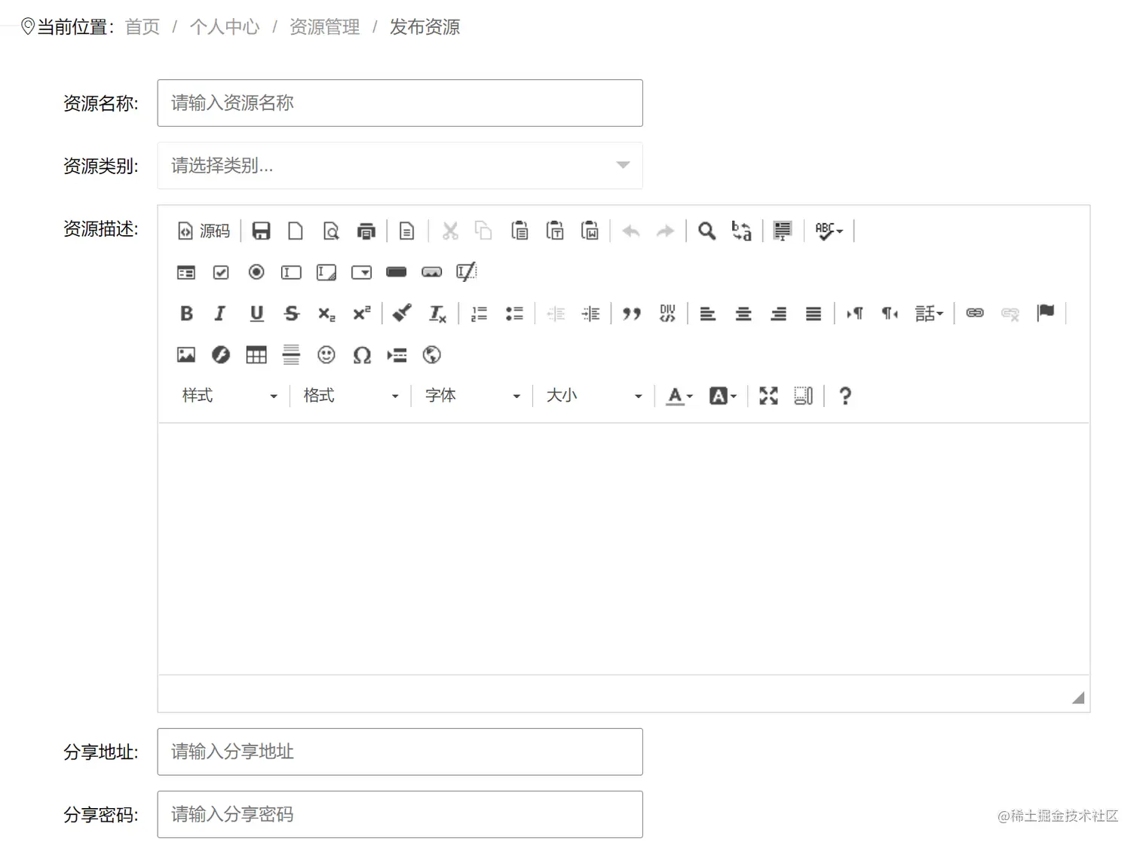Insert Special Character omega icon
Image resolution: width=1140 pixels, height=845 pixels.
pyautogui.click(x=362, y=355)
